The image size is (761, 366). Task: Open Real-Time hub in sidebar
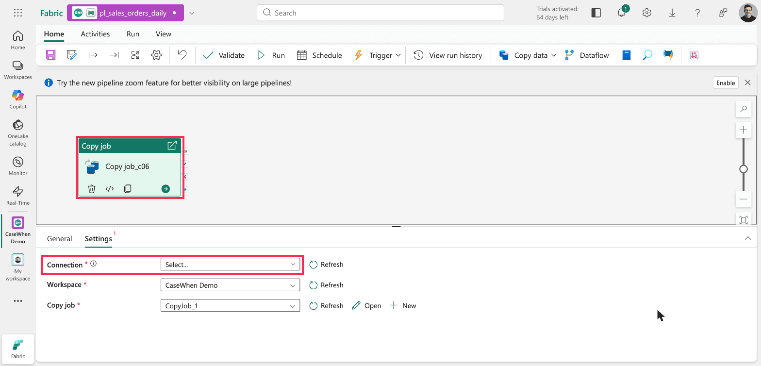click(18, 196)
